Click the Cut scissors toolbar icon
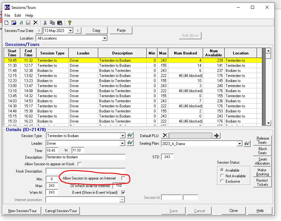281x221 pixels. [x=45, y=23]
